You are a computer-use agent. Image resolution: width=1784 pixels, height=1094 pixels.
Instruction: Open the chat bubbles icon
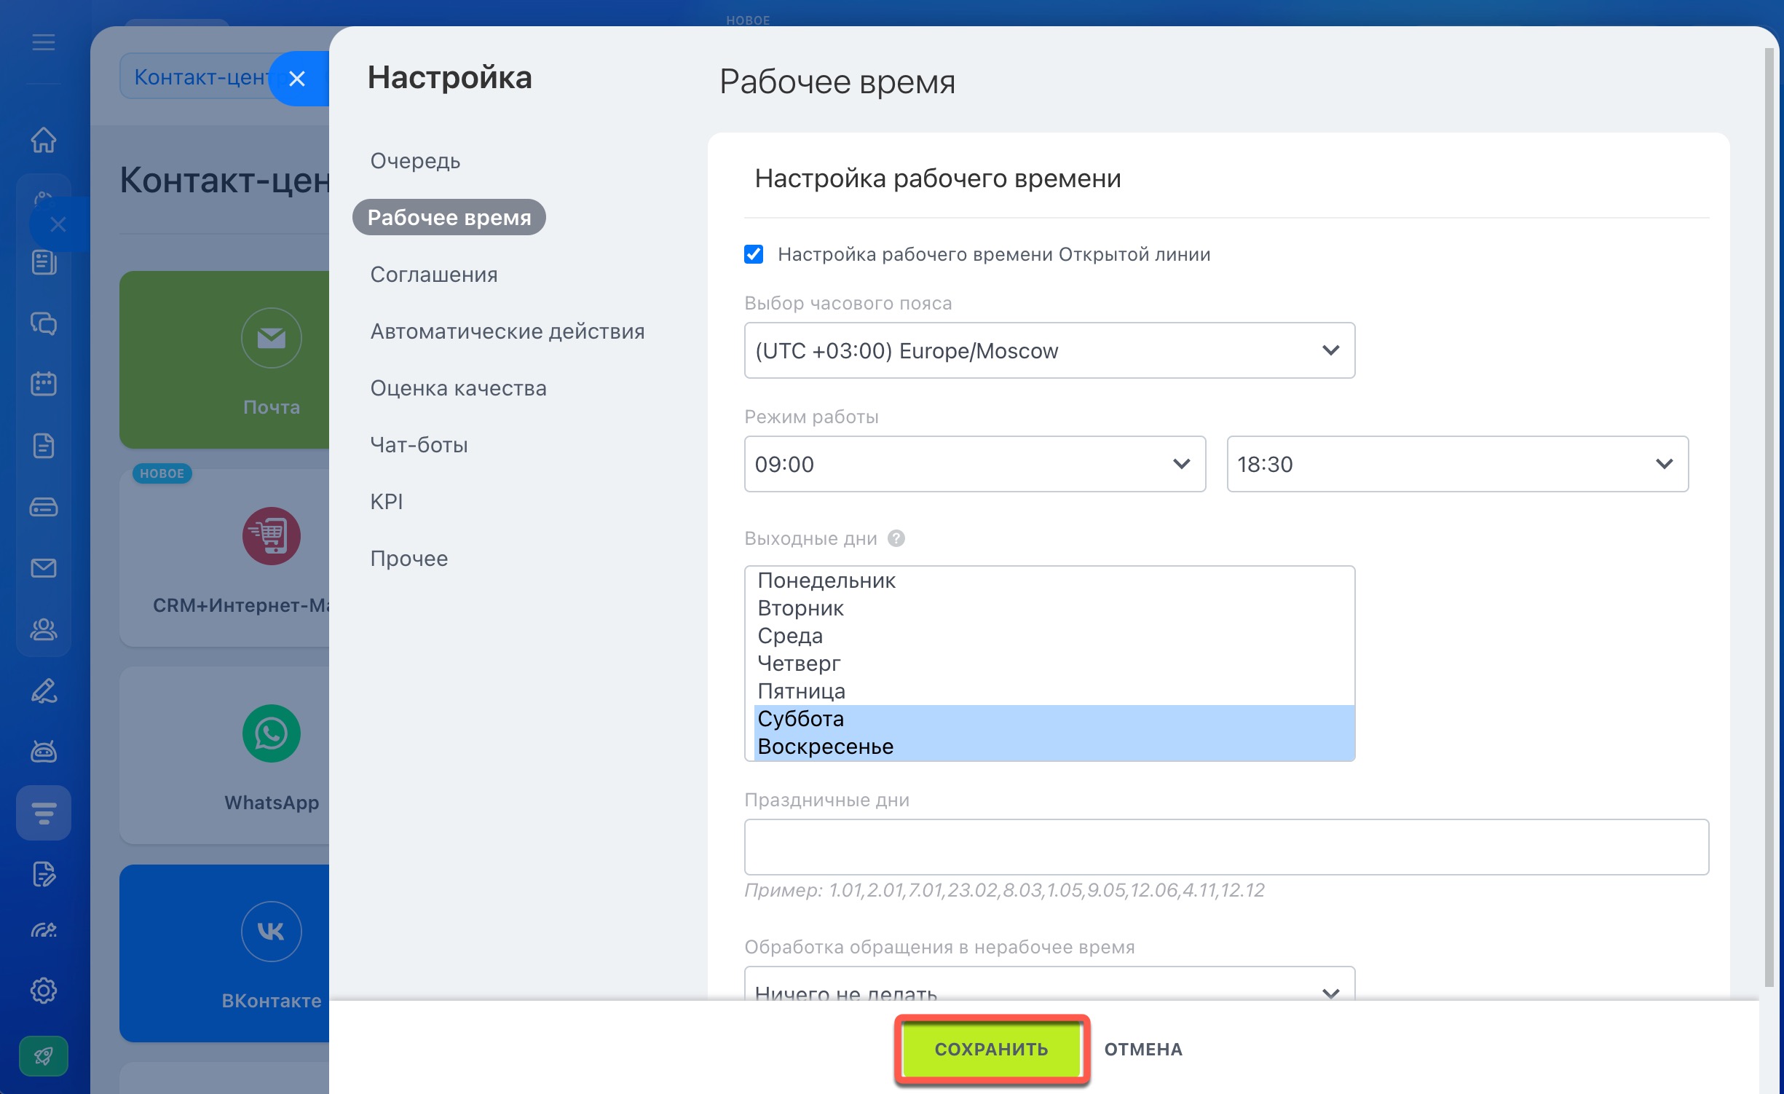click(x=44, y=323)
